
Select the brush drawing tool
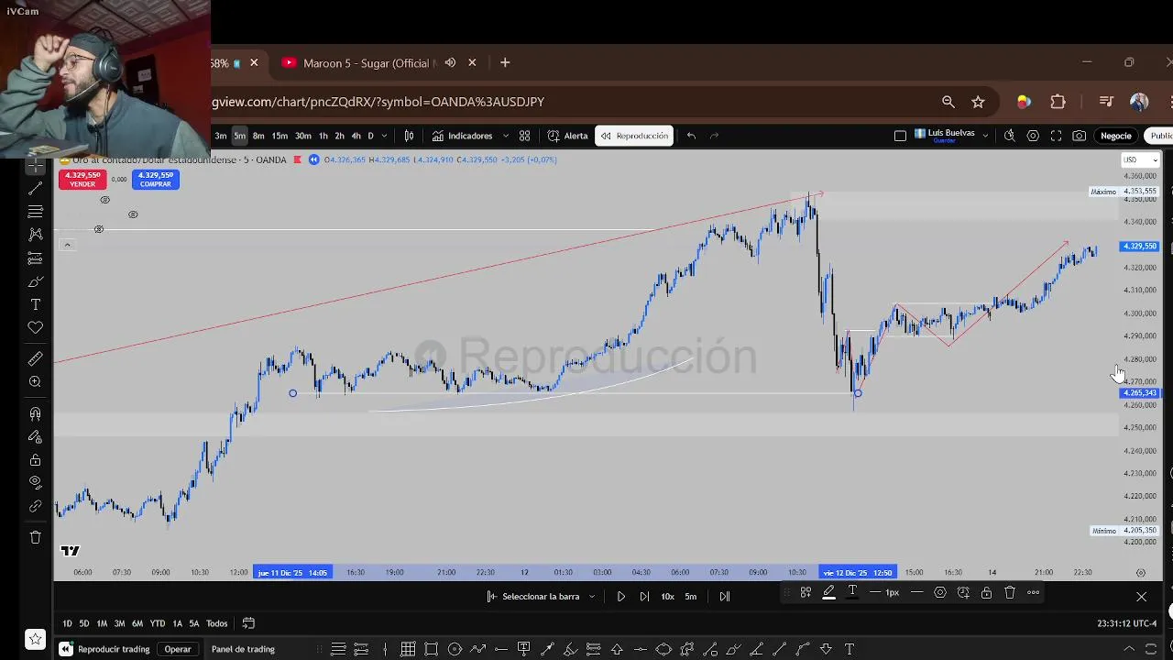coord(35,281)
